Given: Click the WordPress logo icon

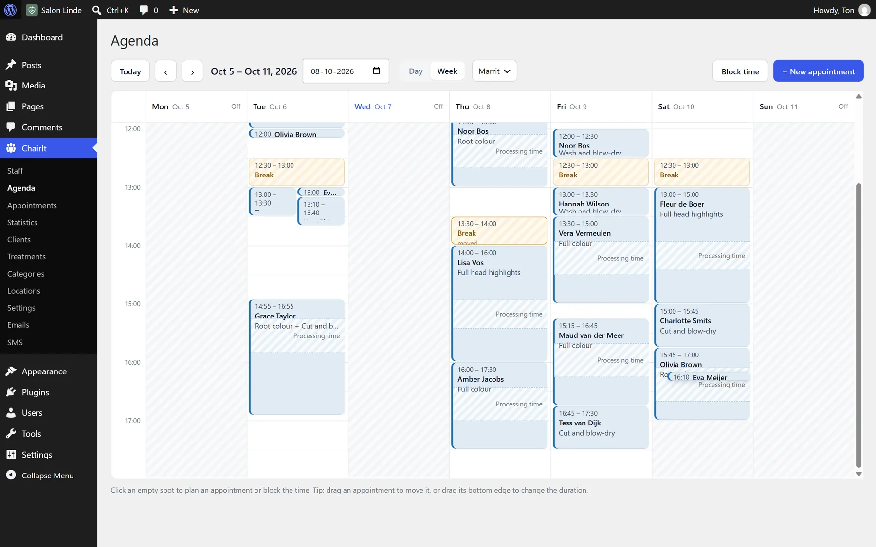Looking at the screenshot, I should [x=10, y=10].
